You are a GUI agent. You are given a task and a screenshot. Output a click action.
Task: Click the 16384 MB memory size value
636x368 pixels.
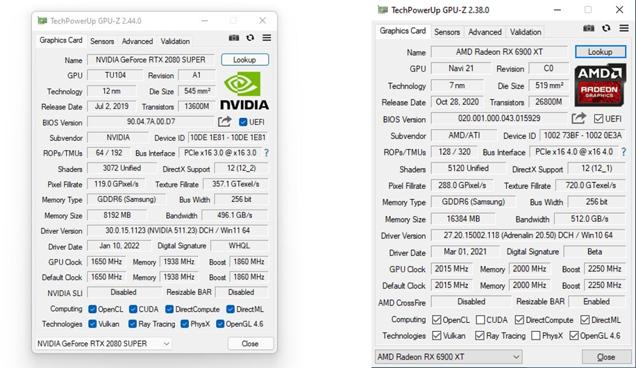(463, 219)
